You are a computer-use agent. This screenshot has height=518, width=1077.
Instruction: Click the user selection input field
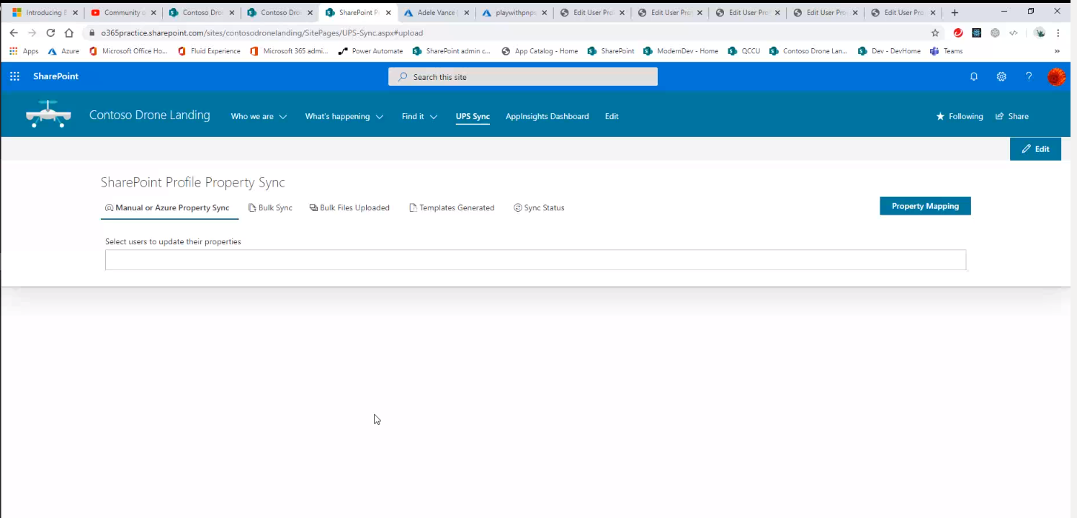tap(535, 259)
